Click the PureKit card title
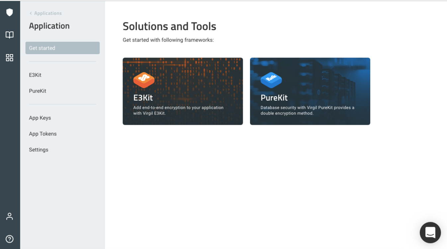Screen dimensions: 447x249 click(x=274, y=98)
